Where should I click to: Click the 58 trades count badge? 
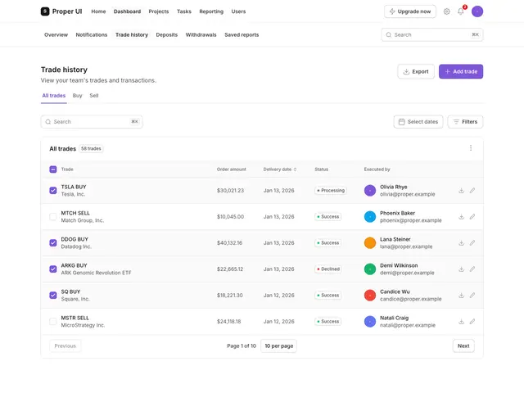tap(91, 148)
